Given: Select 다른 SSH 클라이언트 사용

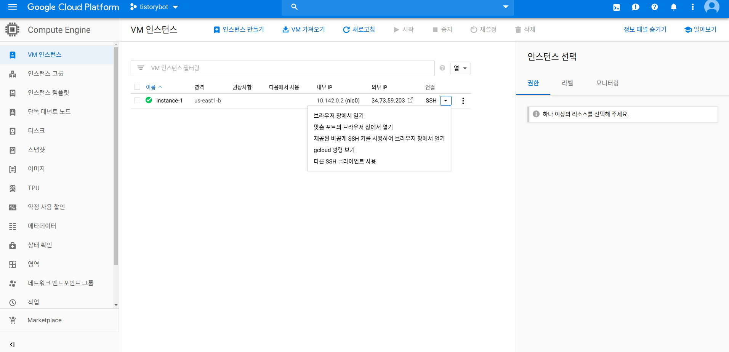Looking at the screenshot, I should (379, 161).
